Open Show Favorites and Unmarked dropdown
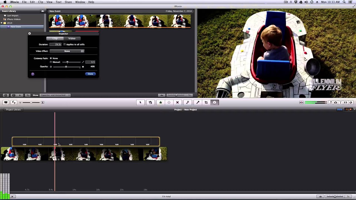Image resolution: width=356 pixels, height=200 pixels. tap(55, 95)
